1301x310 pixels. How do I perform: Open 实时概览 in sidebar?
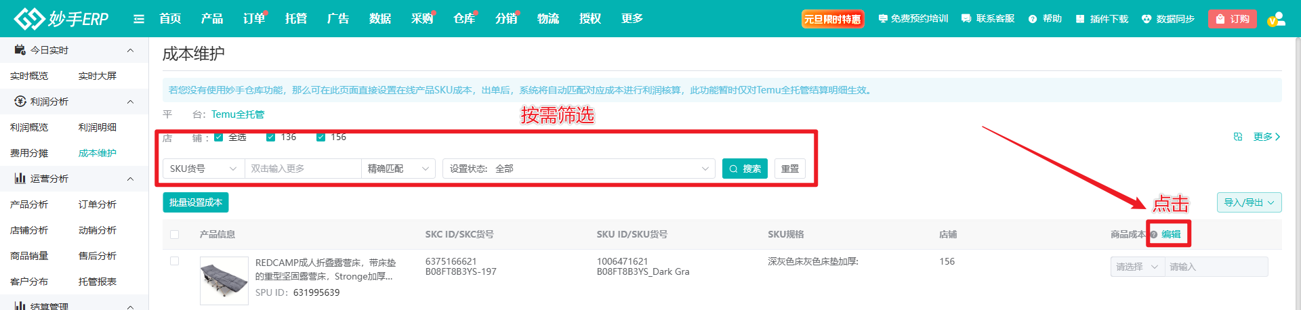pos(29,76)
